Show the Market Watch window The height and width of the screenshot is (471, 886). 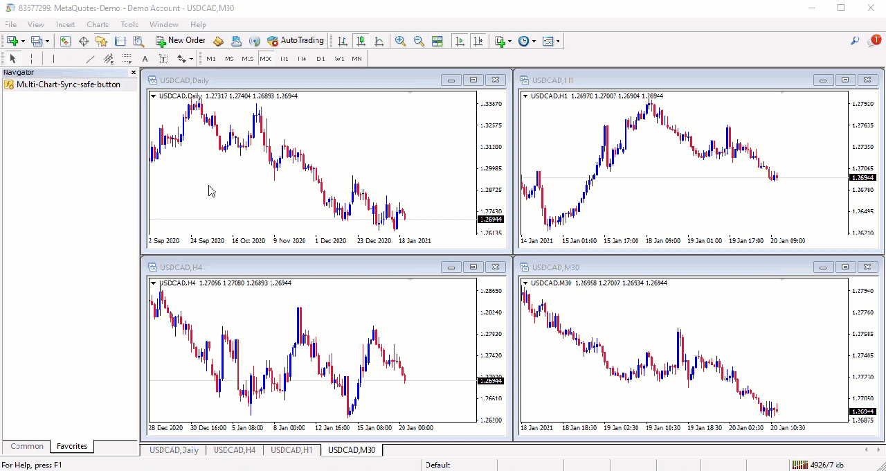point(65,42)
